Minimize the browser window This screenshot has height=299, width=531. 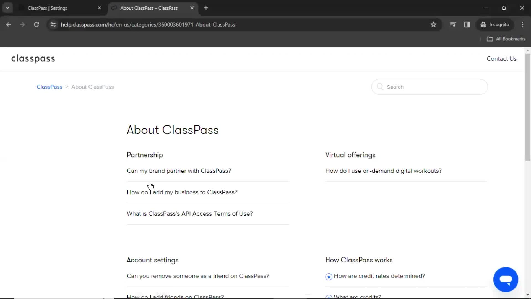(486, 8)
